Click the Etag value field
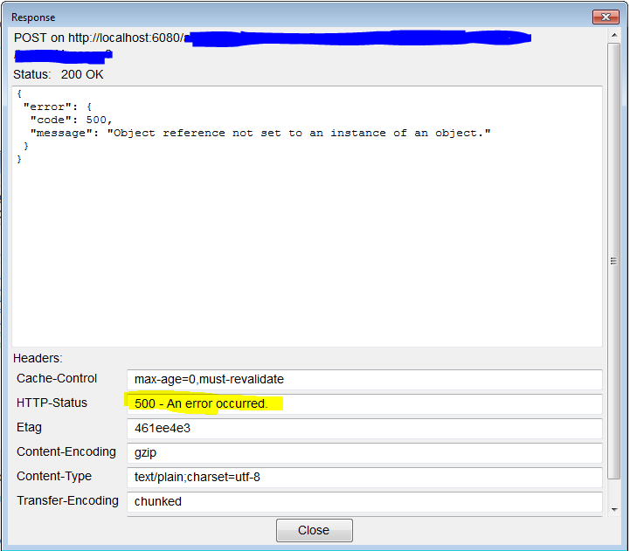Viewport: 630px width, 551px height. click(364, 428)
